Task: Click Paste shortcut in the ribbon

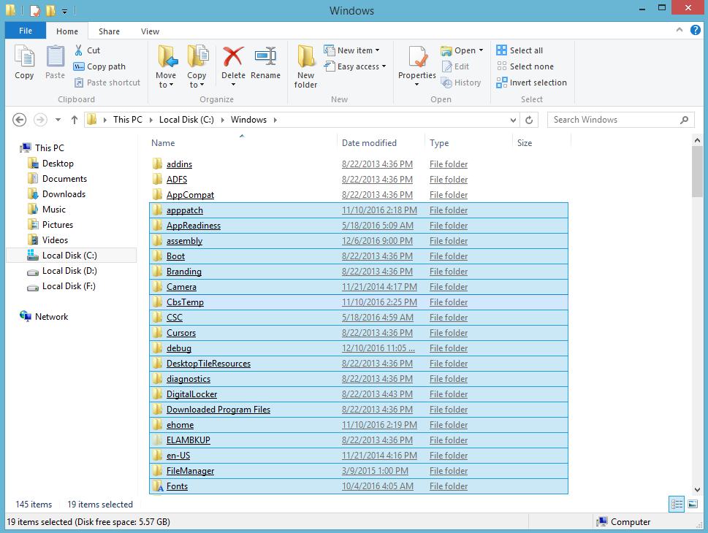Action: click(107, 83)
